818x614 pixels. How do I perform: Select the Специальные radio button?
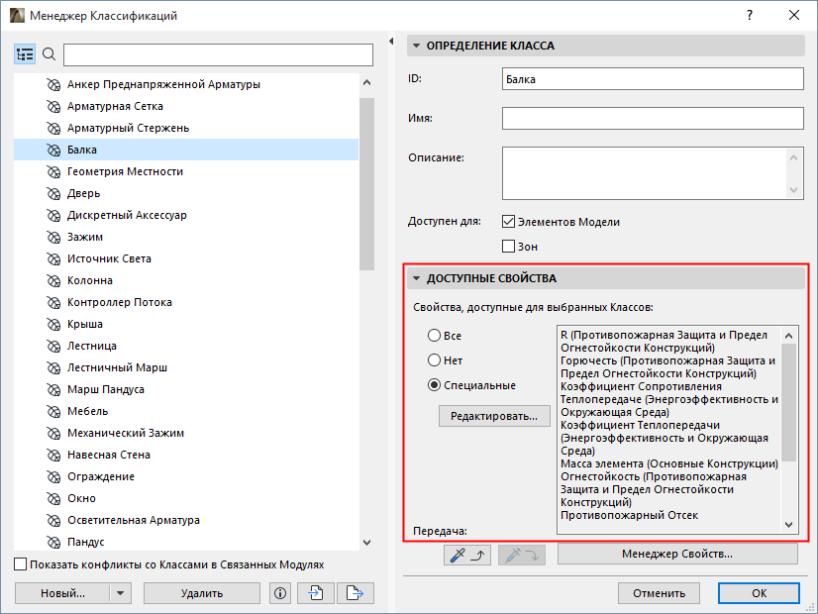tap(434, 385)
